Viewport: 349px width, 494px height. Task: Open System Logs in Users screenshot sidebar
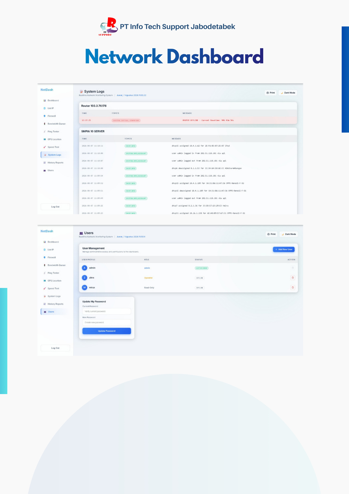[52, 296]
